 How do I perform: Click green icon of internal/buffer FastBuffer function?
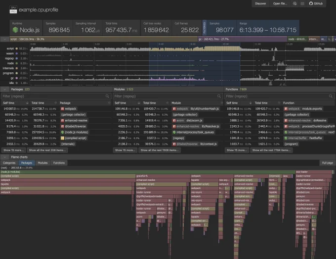pos(286,138)
